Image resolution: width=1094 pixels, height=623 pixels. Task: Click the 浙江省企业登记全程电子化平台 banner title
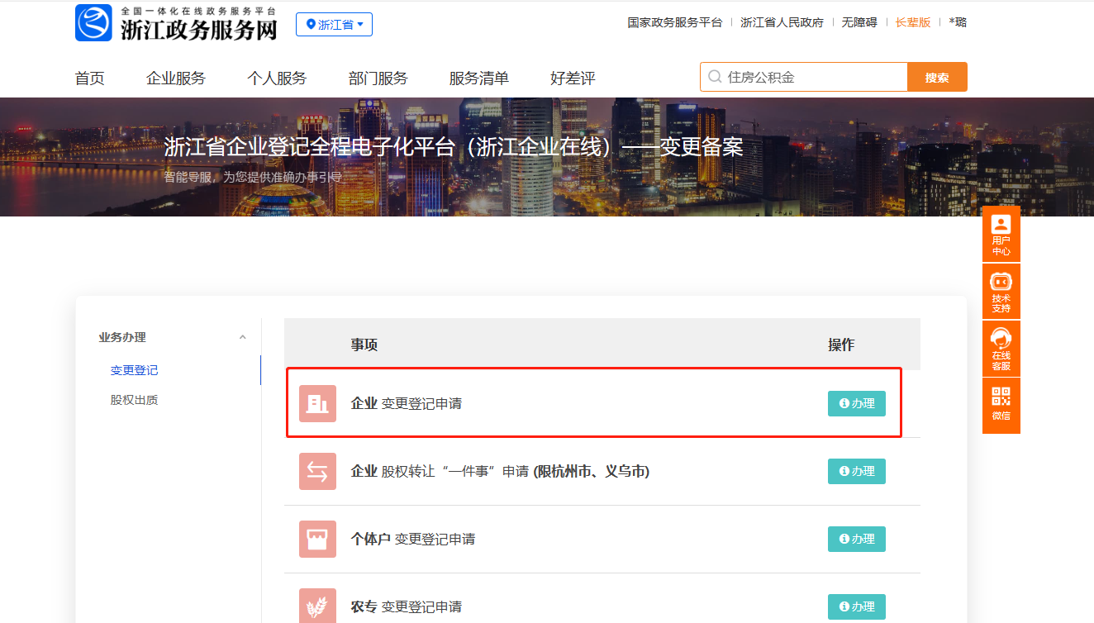[x=454, y=147]
